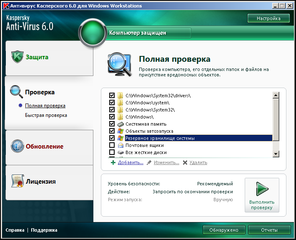Select the C:\Windows\system\ row text
This screenshot has height=240, width=296.
pos(148,103)
